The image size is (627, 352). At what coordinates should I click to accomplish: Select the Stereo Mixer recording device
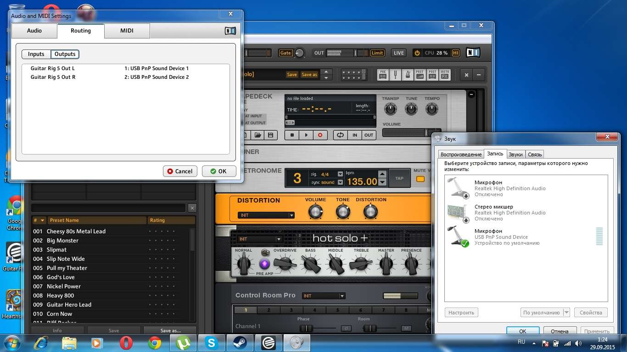point(526,213)
